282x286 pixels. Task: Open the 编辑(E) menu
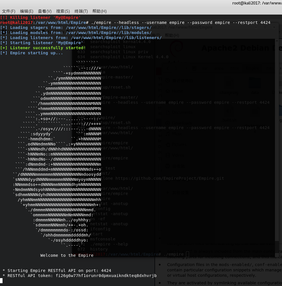26,11
